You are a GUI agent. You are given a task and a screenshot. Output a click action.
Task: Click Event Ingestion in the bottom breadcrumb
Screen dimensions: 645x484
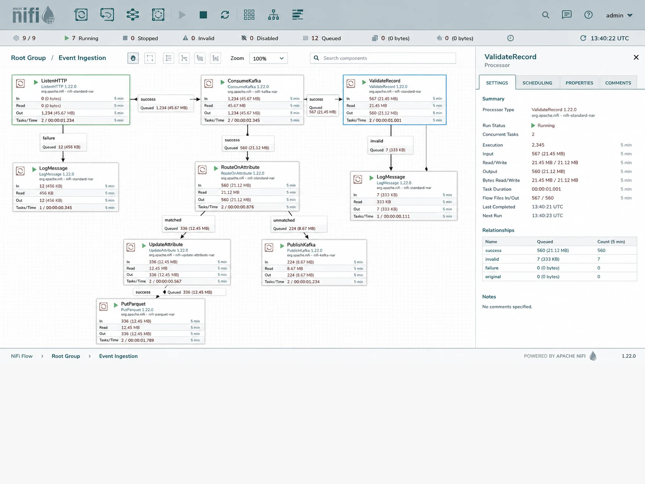pyautogui.click(x=118, y=356)
